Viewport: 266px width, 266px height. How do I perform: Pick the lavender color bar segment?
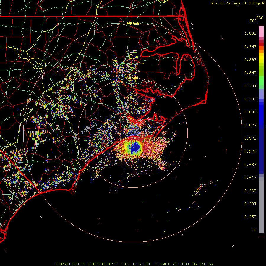tap(261, 94)
